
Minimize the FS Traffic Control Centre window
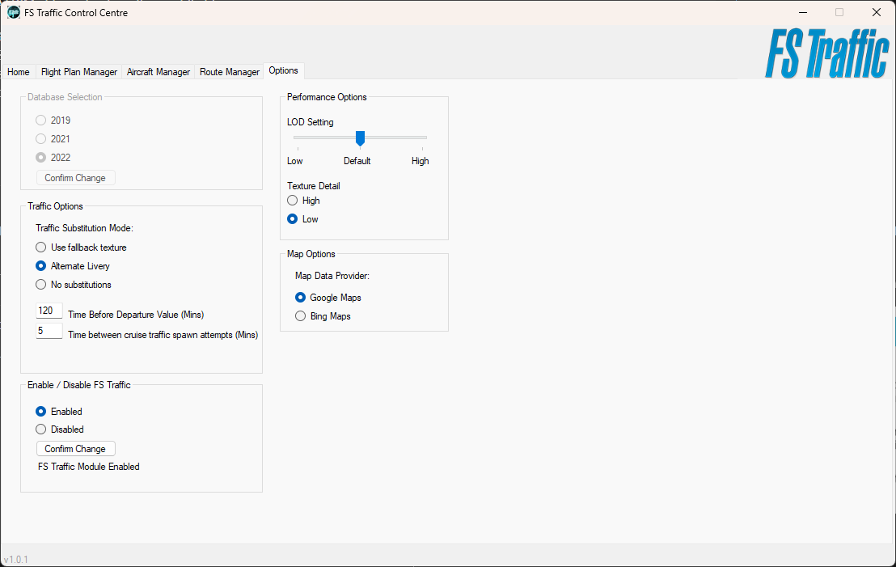click(x=802, y=12)
